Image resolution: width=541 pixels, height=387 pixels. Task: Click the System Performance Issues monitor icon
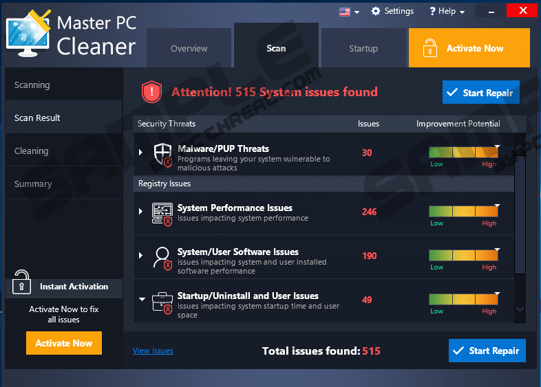pos(162,213)
